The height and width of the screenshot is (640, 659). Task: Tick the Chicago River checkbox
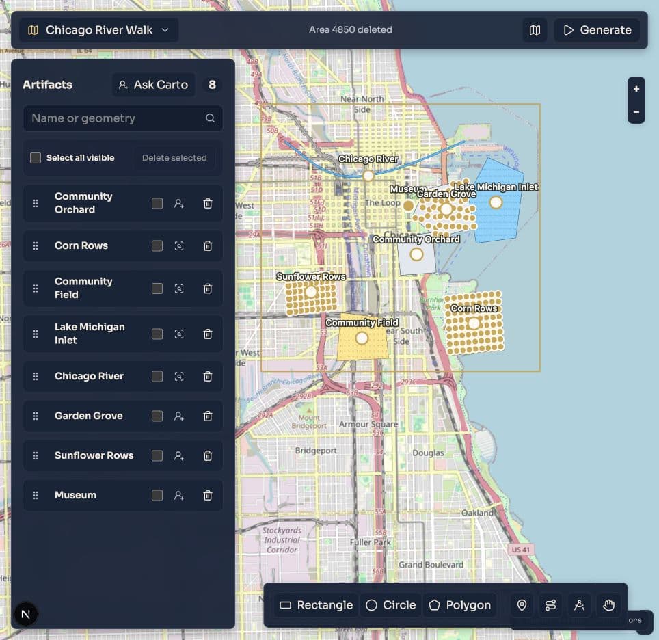click(157, 376)
